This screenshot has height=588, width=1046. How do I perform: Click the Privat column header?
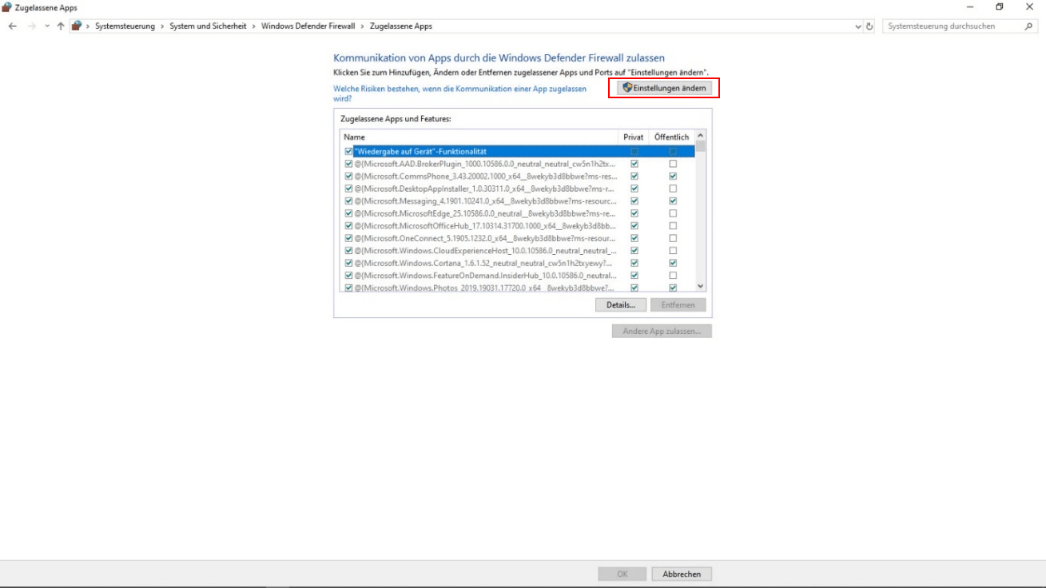(634, 137)
